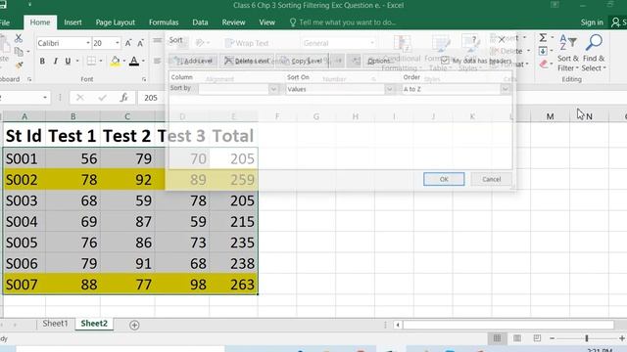Screen dimensions: 627x352
Task: Toggle Bold formatting
Action: tap(42, 61)
